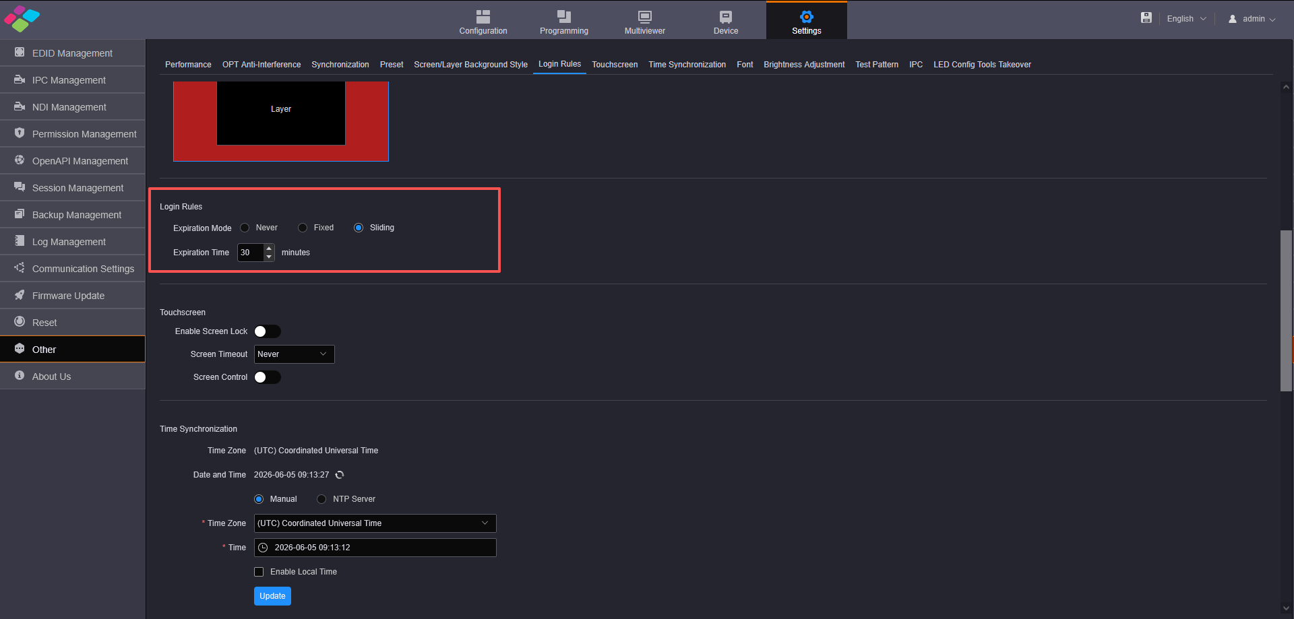Click the Firmware Update rocket icon
Viewport: 1294px width, 619px height.
click(x=20, y=295)
